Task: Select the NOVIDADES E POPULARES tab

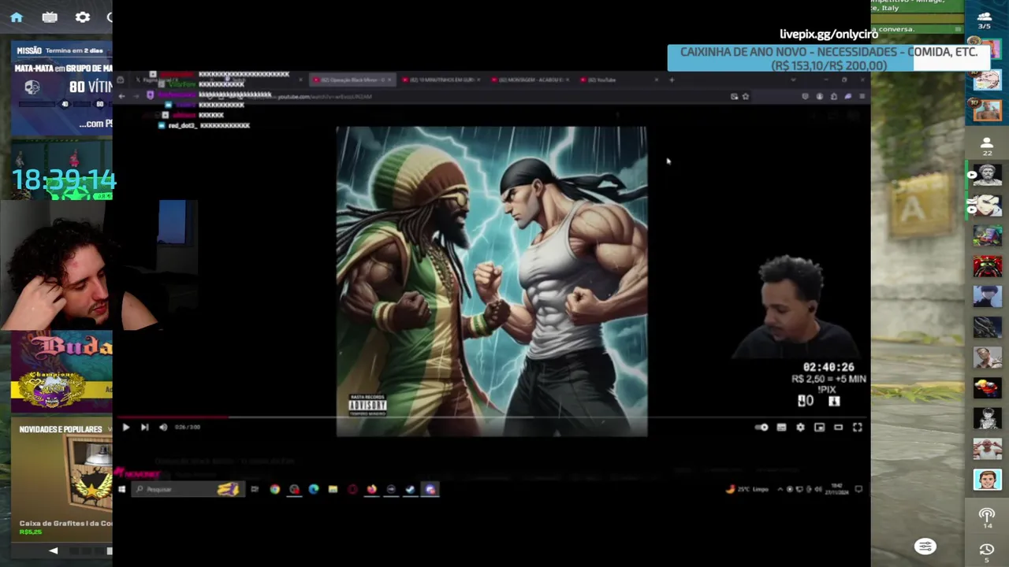Action: tap(61, 429)
